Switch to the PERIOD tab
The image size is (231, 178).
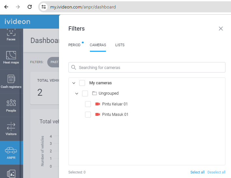click(x=74, y=45)
